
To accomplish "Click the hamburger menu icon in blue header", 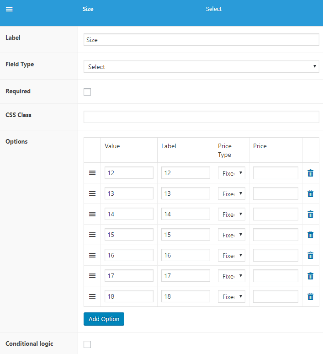I will 9,9.
